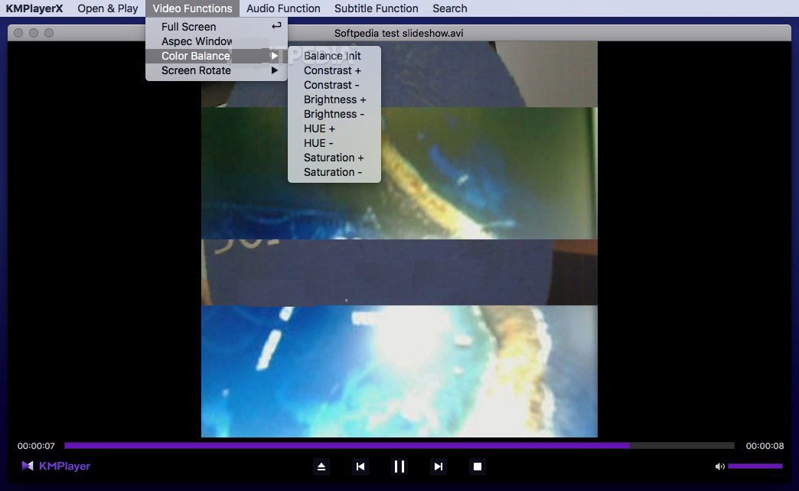Image resolution: width=799 pixels, height=491 pixels.
Task: Pick Saturation + from Color Balance
Action: click(334, 158)
